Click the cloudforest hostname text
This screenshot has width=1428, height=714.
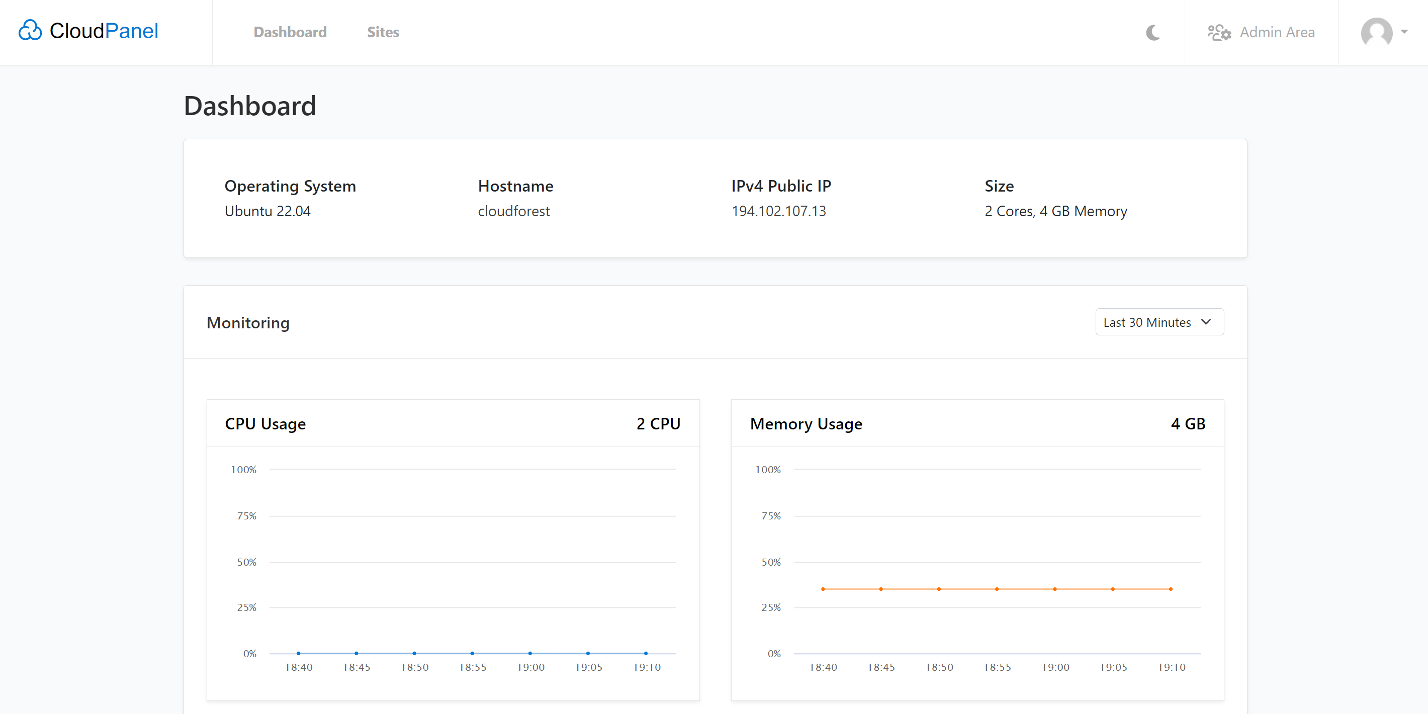514,211
